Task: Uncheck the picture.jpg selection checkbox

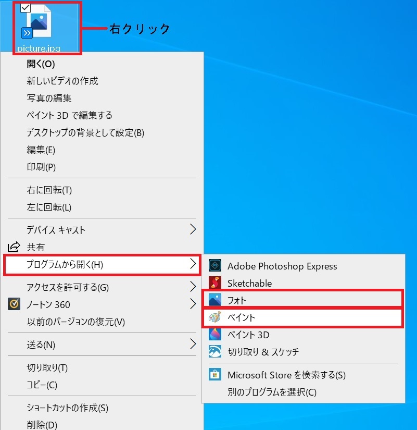Action: click(x=26, y=8)
